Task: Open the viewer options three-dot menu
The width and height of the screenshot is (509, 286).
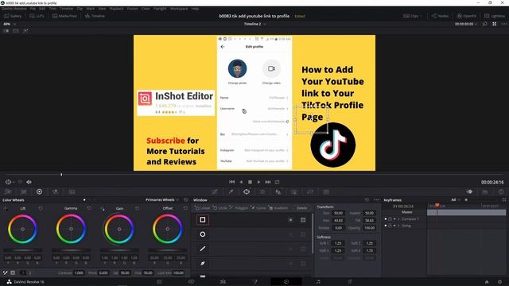Action: [503, 24]
